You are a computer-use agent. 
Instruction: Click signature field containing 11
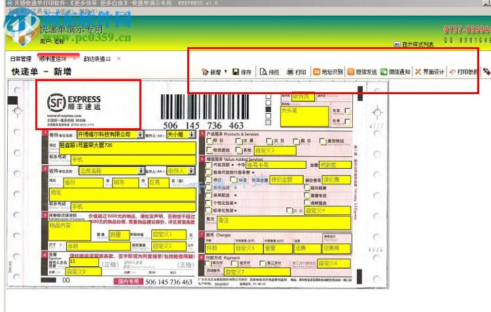point(84,262)
